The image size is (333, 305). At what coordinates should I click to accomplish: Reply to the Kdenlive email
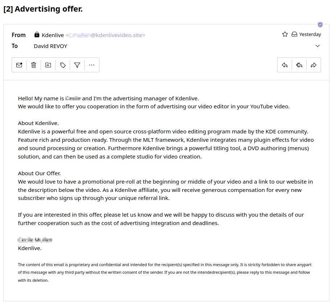click(285, 65)
